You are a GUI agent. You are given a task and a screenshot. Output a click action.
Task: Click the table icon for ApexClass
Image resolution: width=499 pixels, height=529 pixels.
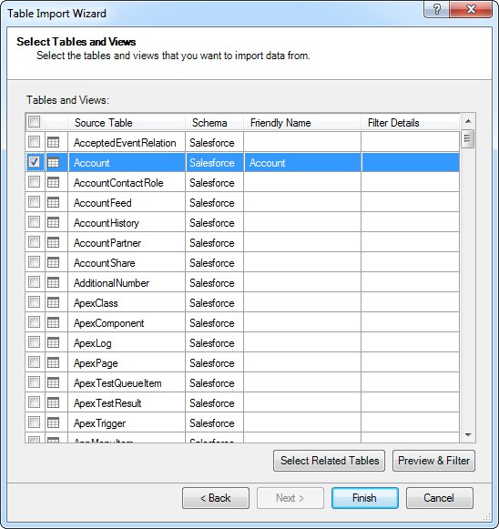tap(54, 302)
